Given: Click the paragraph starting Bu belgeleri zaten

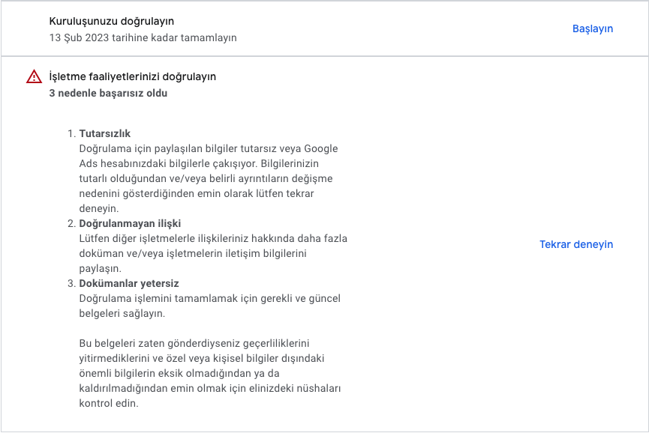Looking at the screenshot, I should [x=210, y=373].
